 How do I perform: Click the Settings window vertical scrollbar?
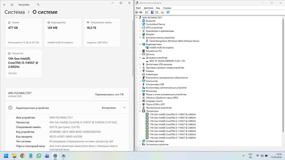click(x=133, y=48)
